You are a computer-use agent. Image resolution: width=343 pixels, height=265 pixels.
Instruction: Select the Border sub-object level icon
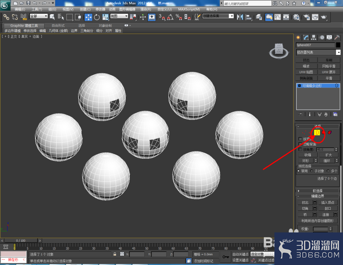click(x=317, y=132)
